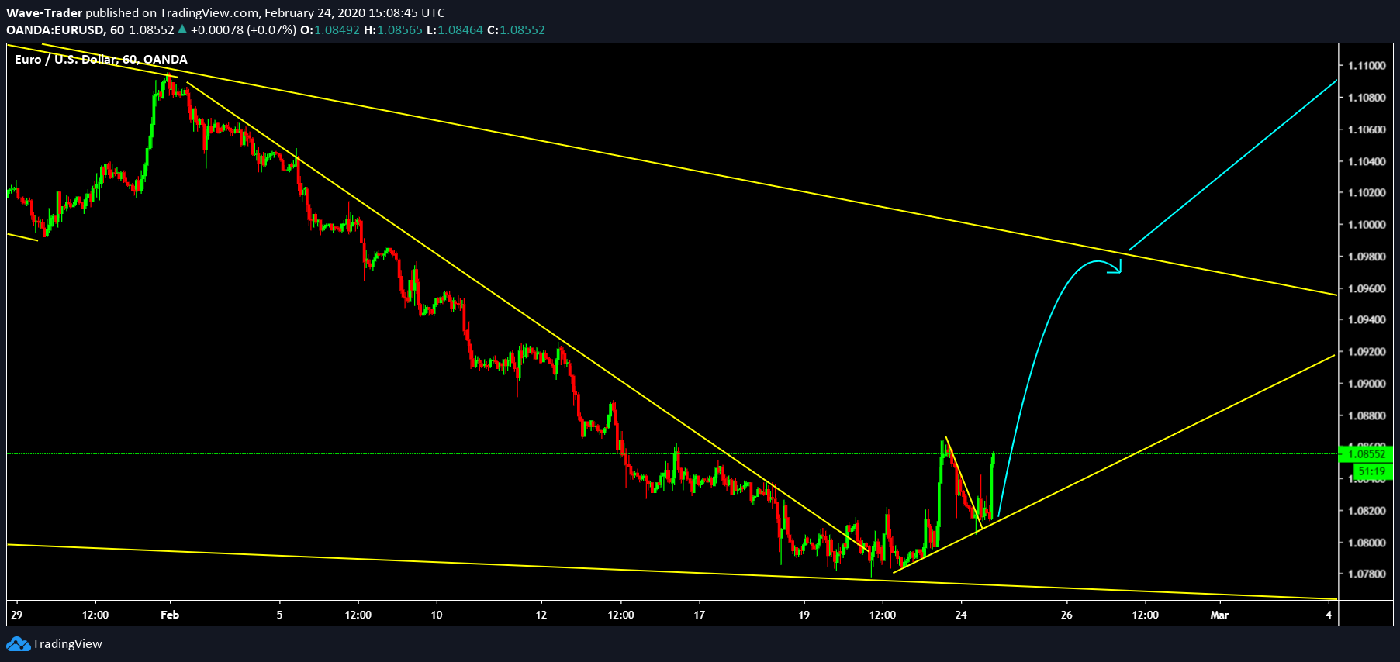The image size is (1400, 662).
Task: Click the 12:00 label between 26 and Mar
Action: (1146, 615)
